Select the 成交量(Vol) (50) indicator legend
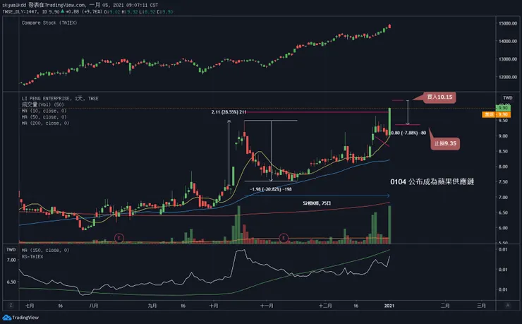522x324 pixels. [42, 104]
